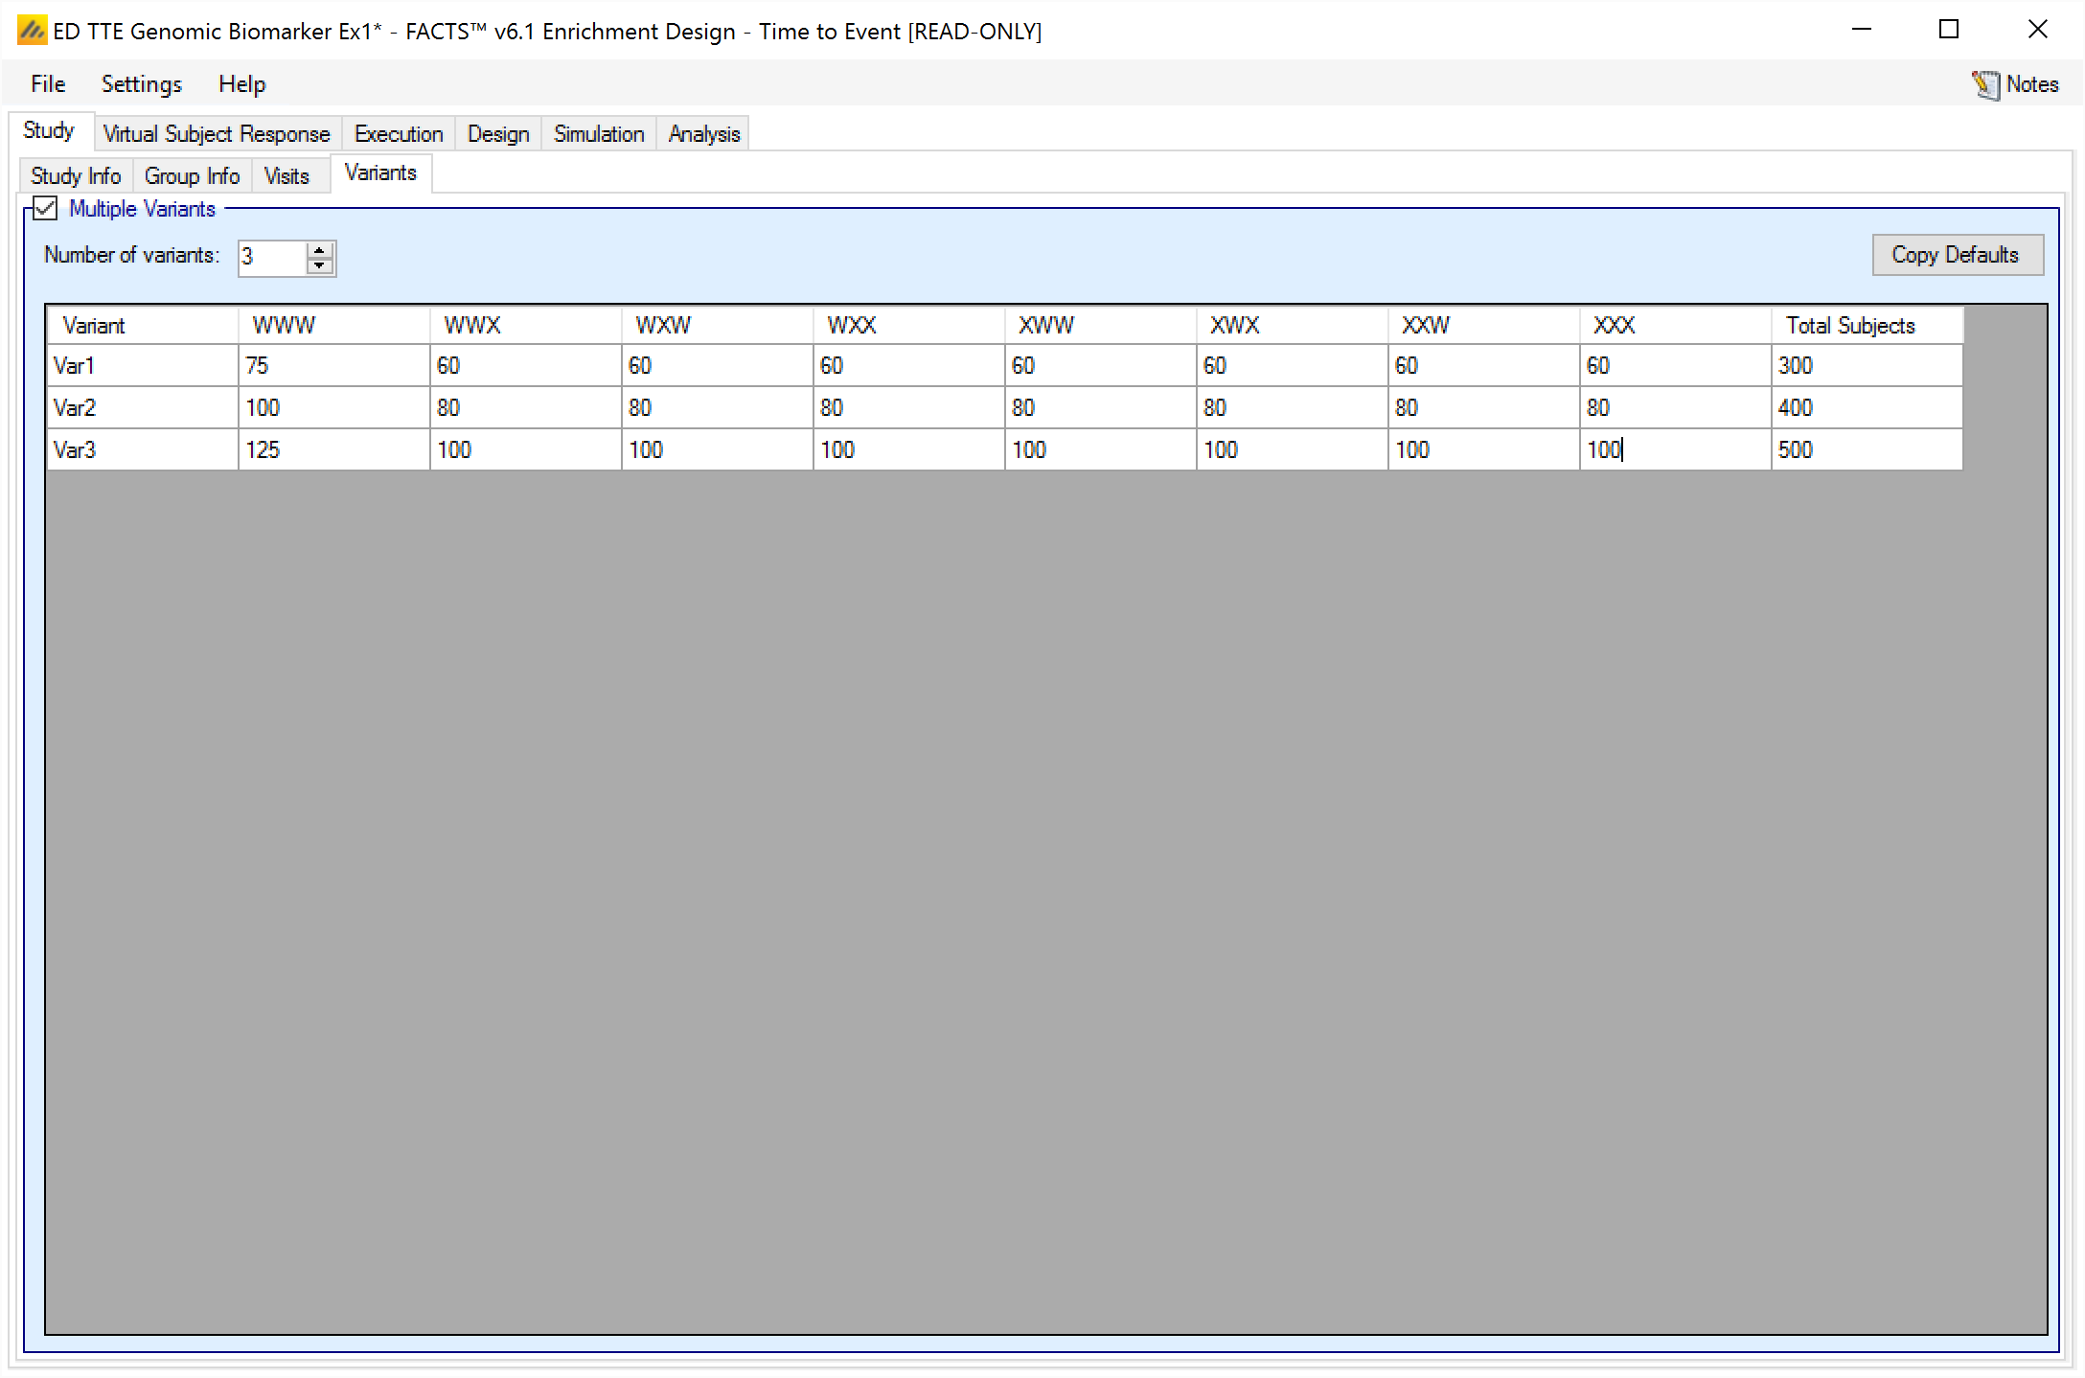Image resolution: width=2085 pixels, height=1378 pixels.
Task: Decrease number of variants with down arrow
Action: 320,266
